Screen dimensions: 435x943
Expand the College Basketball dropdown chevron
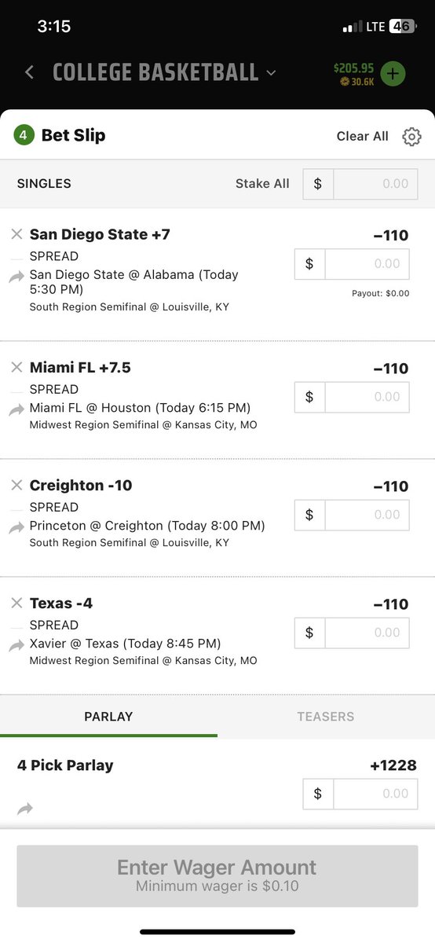click(271, 73)
